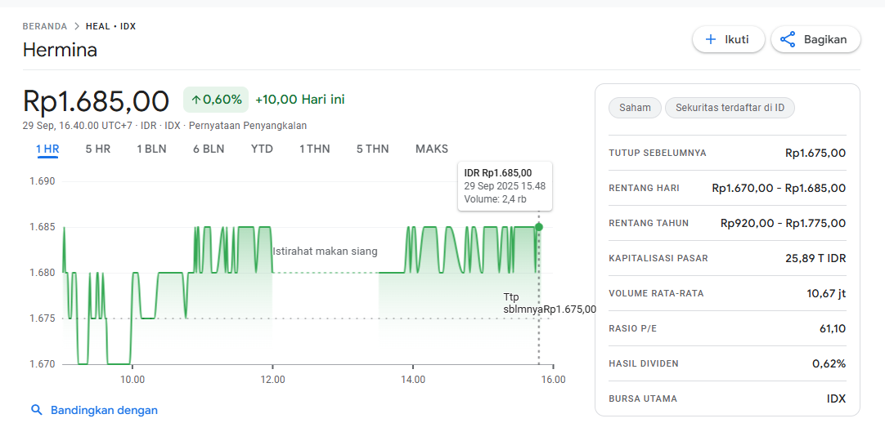View the 1 THN chart range
This screenshot has width=885, height=423.
(x=315, y=149)
